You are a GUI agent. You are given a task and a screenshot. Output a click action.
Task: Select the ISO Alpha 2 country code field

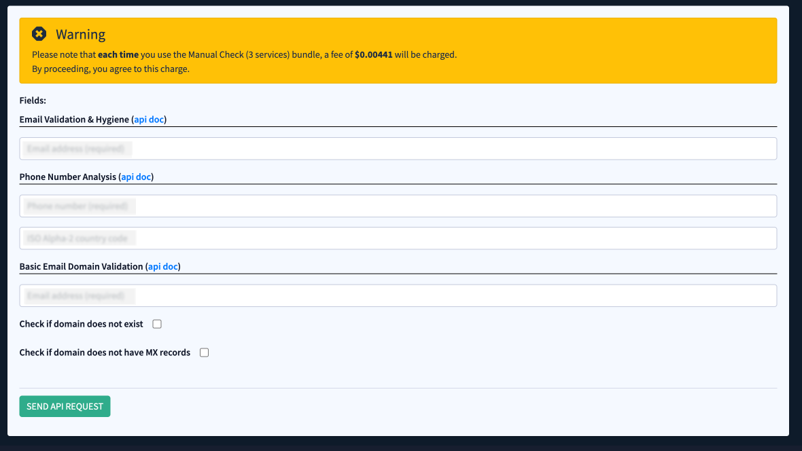tap(398, 238)
